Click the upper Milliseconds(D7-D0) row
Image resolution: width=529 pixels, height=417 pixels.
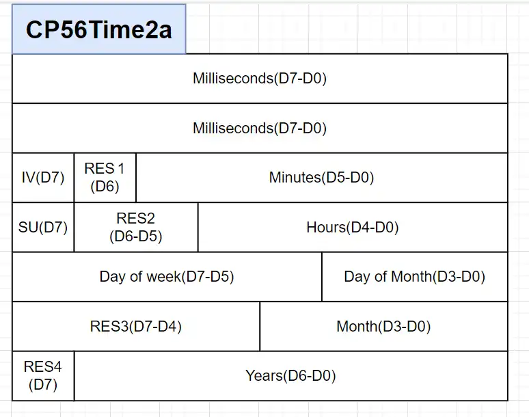point(260,79)
